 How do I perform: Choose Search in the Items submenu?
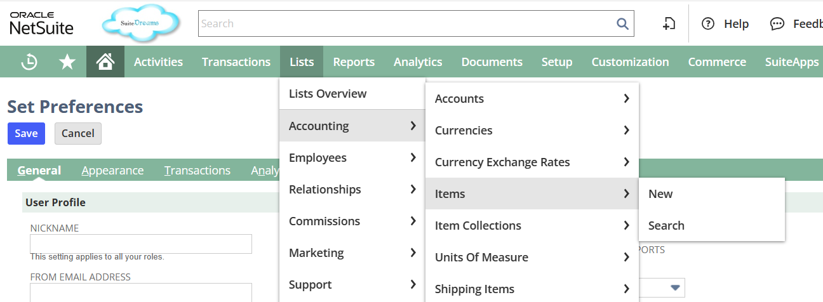click(666, 225)
